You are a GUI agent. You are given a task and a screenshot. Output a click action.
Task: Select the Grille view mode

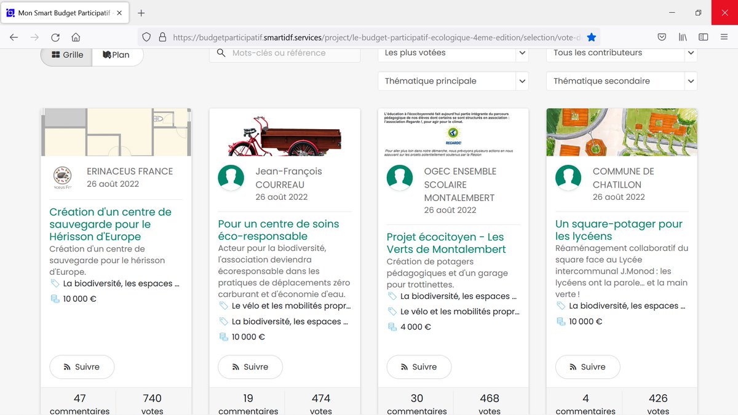click(66, 54)
